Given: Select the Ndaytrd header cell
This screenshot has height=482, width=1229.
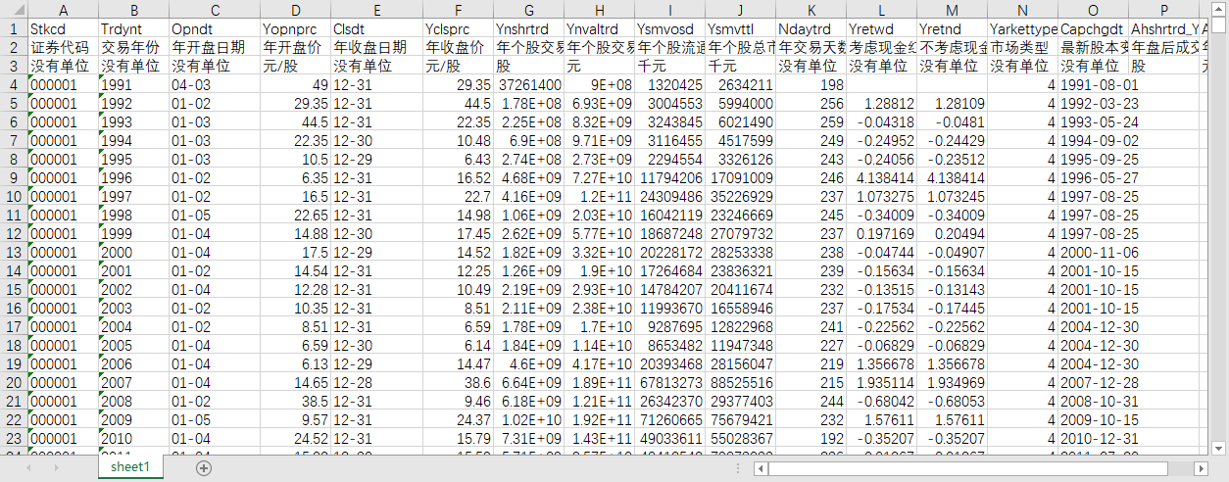Looking at the screenshot, I should (x=811, y=28).
